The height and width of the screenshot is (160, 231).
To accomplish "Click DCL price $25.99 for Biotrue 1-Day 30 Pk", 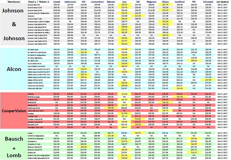I will coord(84,147).
